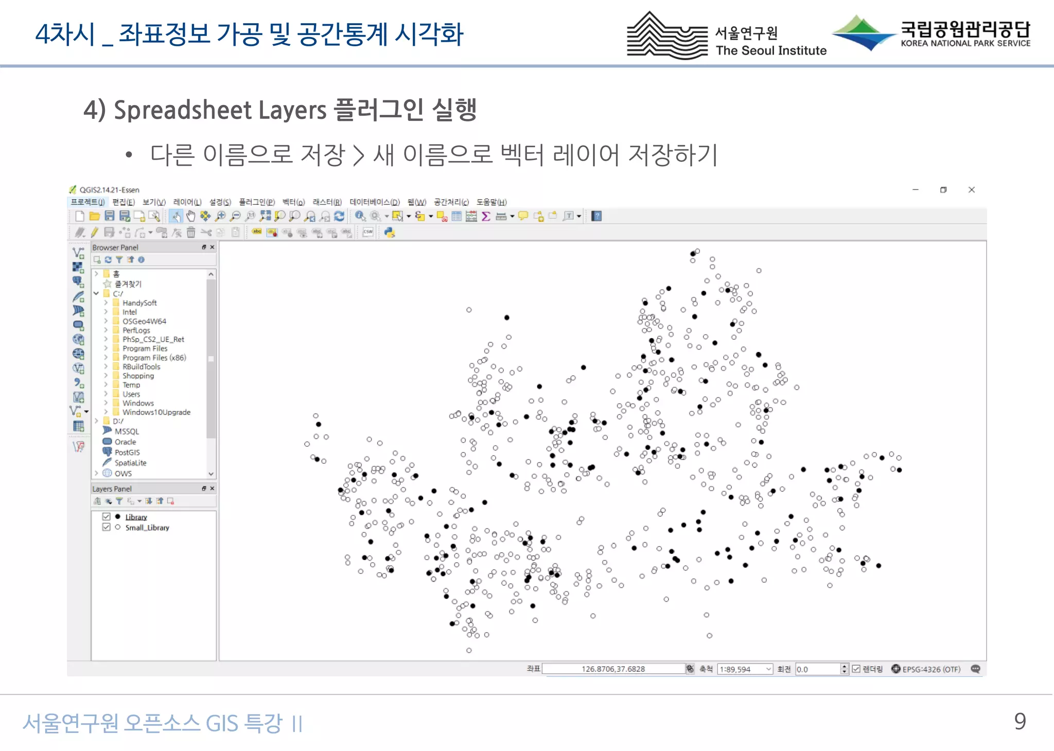Image resolution: width=1054 pixels, height=751 pixels.
Task: Click the yellow abc label icon
Action: (x=257, y=232)
